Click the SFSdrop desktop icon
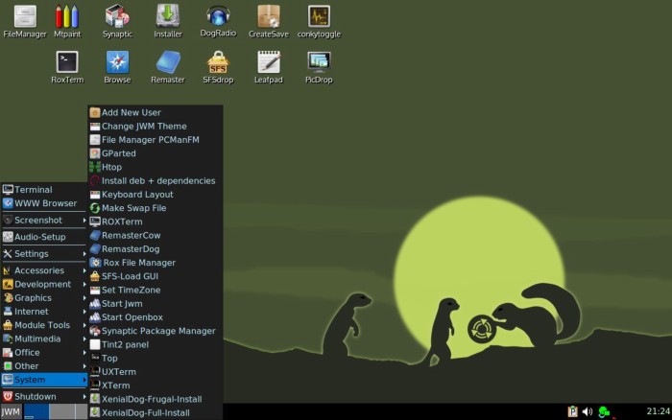Viewport: 672px width, 420px height. [x=218, y=67]
